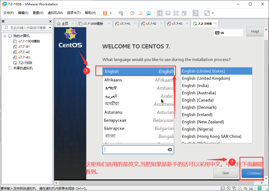269x191 pixels.
Task: Select Afrikaans in the language list
Action: pyautogui.click(x=138, y=80)
